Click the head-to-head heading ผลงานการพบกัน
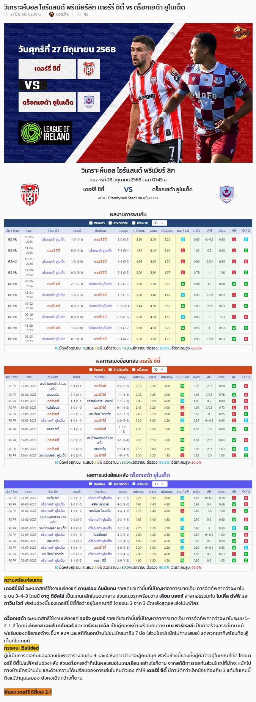 [128, 214]
